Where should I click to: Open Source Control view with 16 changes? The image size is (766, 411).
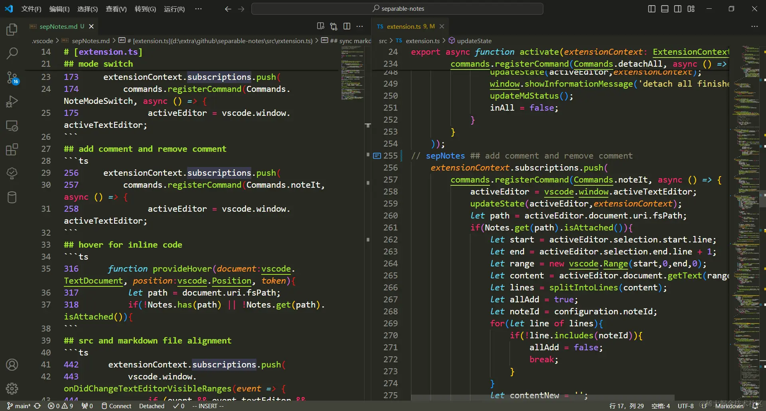[12, 77]
